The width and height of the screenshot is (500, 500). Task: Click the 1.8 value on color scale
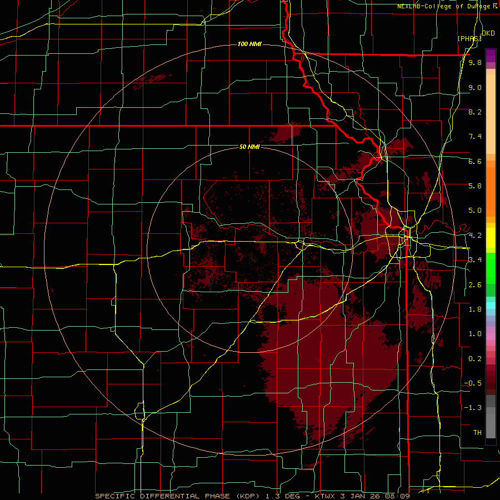coord(475,309)
